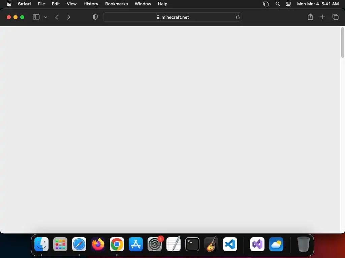Open the History menu
Screen dimensions: 345x258
pyautogui.click(x=91, y=4)
